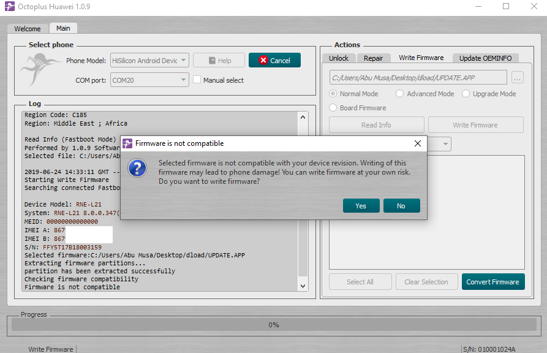The height and width of the screenshot is (353, 547).
Task: Switch to the Main tab
Action: tap(63, 28)
